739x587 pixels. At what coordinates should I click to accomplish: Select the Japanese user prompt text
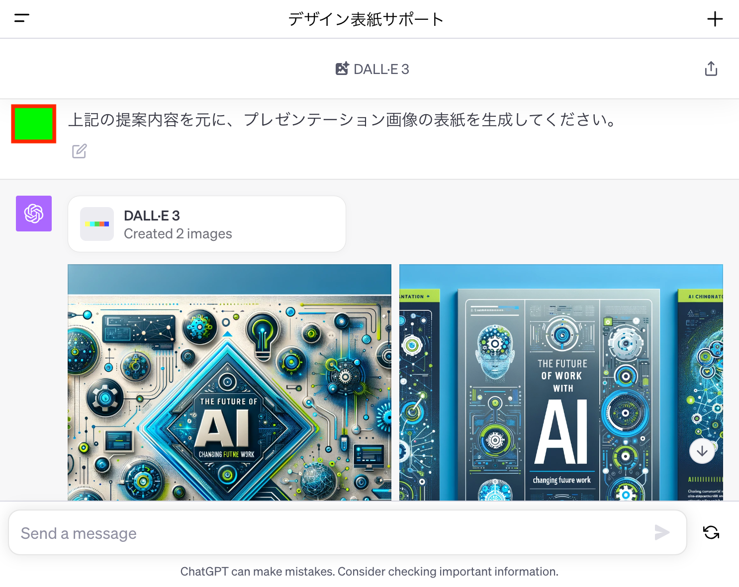[343, 120]
